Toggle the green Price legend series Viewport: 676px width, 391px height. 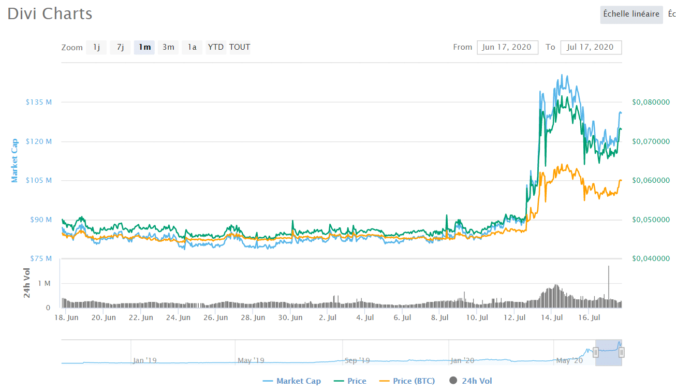tap(350, 381)
